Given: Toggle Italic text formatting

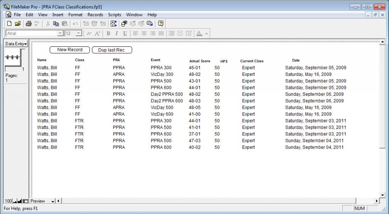Looking at the screenshot, I should pos(117,33).
